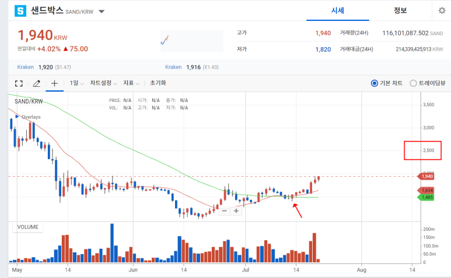Click the 3,500 price axis label
The image size is (451, 278).
tap(429, 104)
